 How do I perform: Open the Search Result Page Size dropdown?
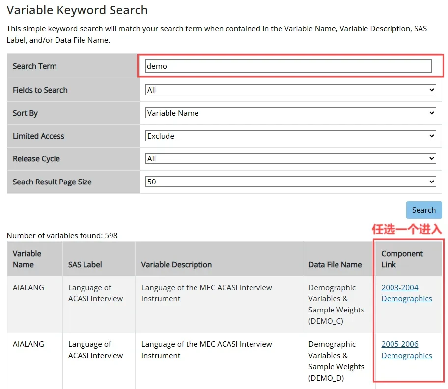[291, 182]
